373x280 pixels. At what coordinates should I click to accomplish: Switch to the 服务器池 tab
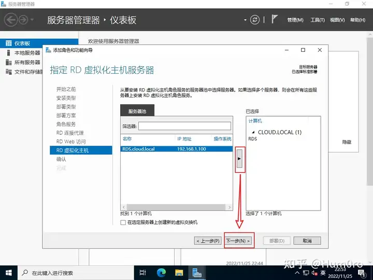pyautogui.click(x=137, y=111)
